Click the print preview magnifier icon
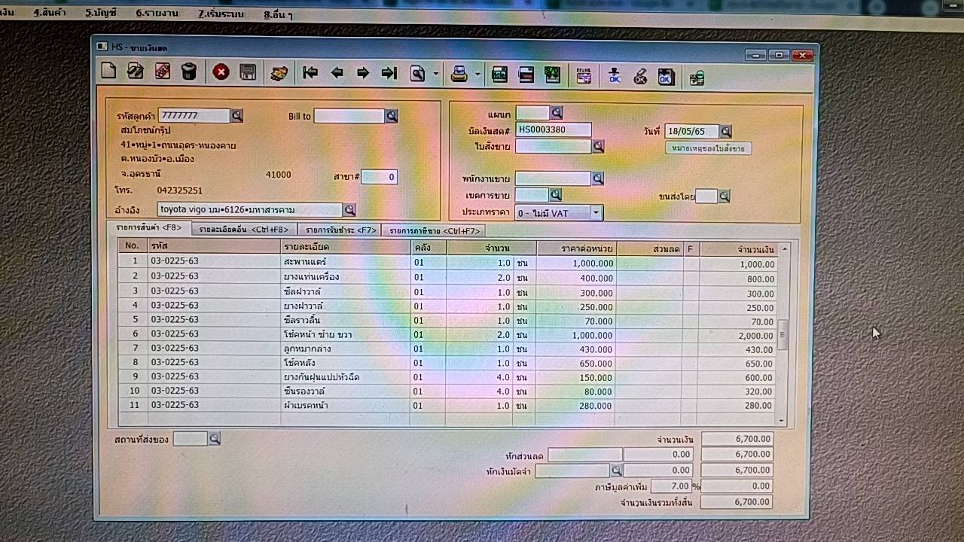 pyautogui.click(x=417, y=74)
